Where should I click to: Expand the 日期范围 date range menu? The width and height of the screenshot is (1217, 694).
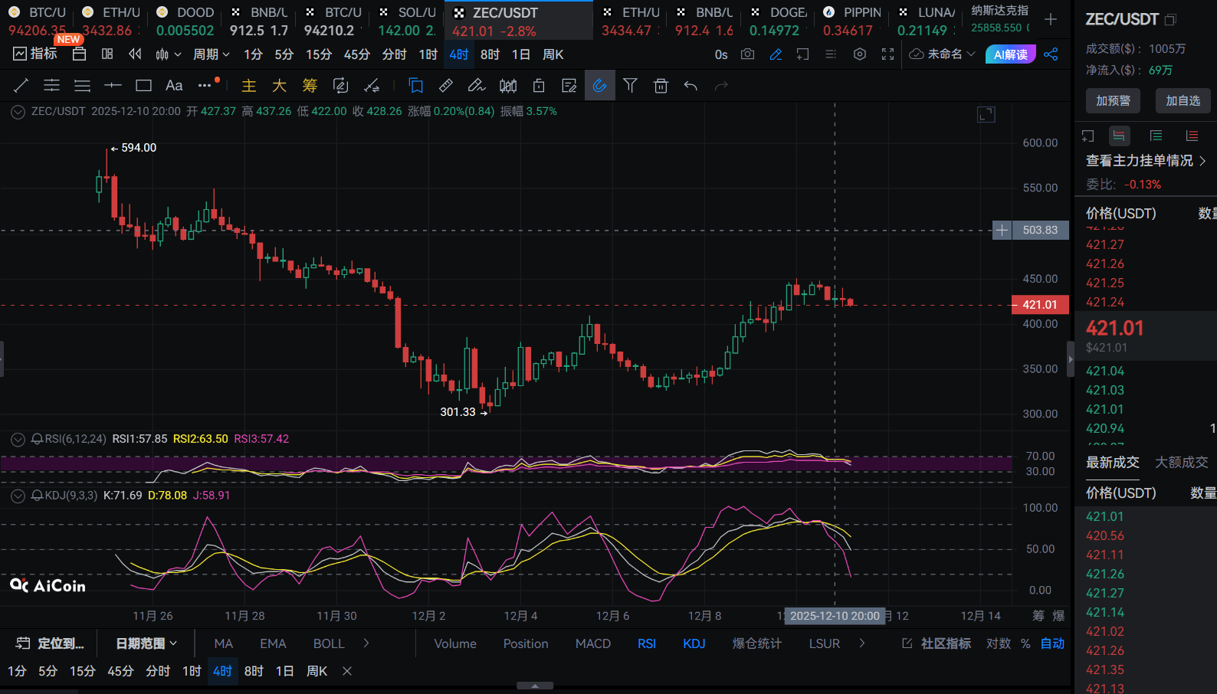click(x=146, y=643)
